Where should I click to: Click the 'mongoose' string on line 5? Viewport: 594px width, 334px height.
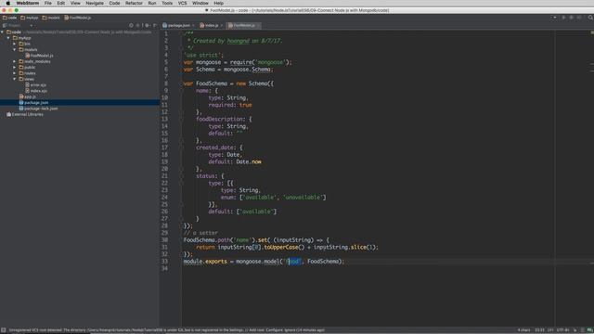click(270, 62)
